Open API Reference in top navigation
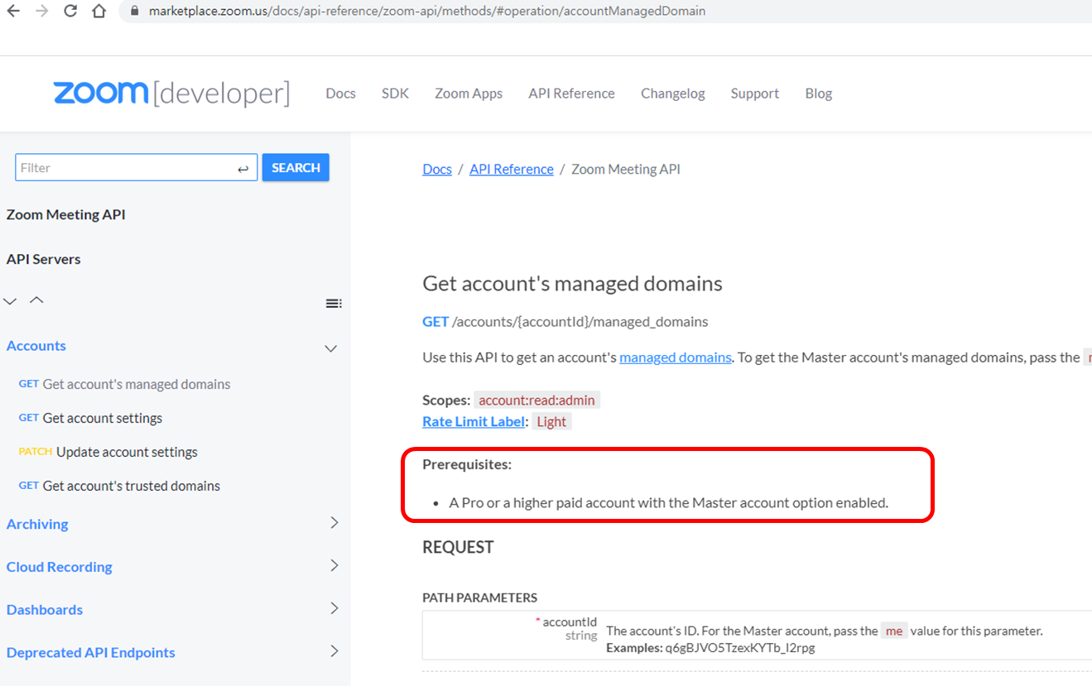 click(571, 94)
